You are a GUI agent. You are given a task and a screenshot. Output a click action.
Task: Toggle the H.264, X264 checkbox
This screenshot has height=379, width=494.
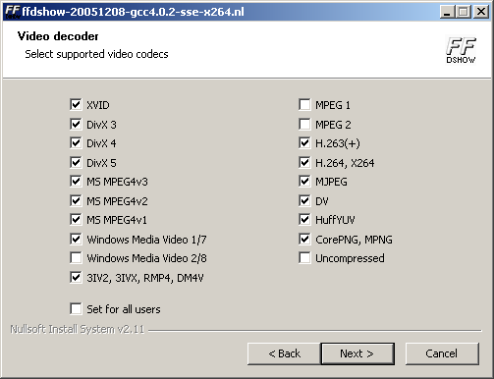(304, 162)
